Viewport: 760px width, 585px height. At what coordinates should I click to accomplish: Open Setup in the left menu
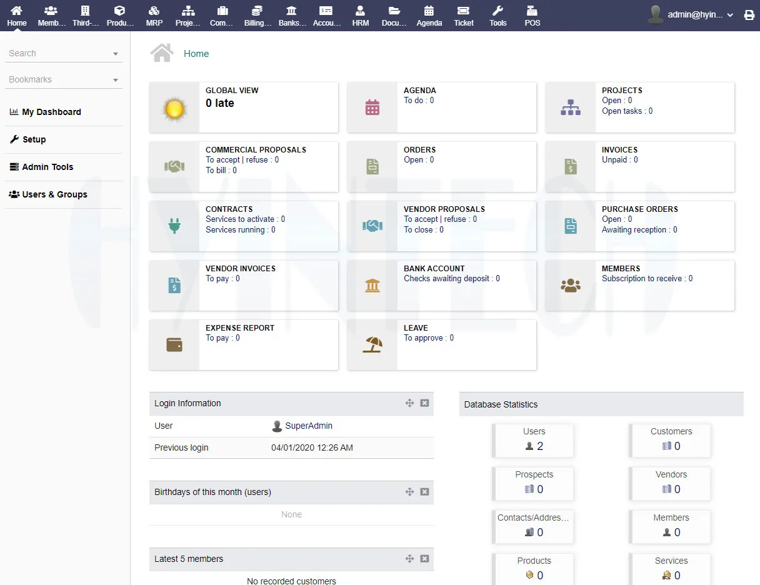pos(34,139)
